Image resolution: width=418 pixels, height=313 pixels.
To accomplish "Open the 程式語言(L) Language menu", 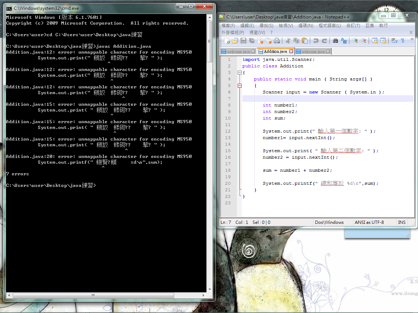I will [330, 26].
